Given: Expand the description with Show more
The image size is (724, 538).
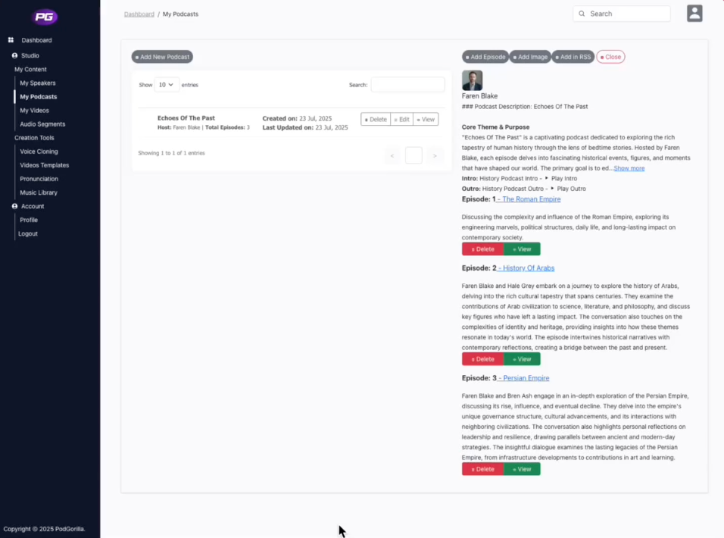Looking at the screenshot, I should 629,168.
